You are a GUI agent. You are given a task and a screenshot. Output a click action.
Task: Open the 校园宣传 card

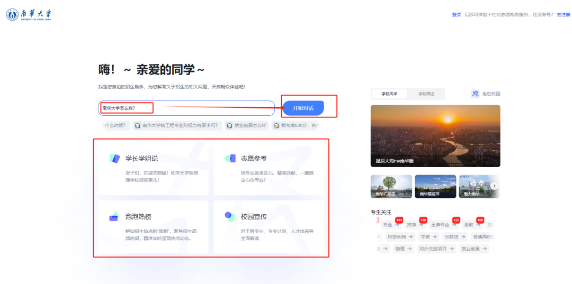pos(269,227)
